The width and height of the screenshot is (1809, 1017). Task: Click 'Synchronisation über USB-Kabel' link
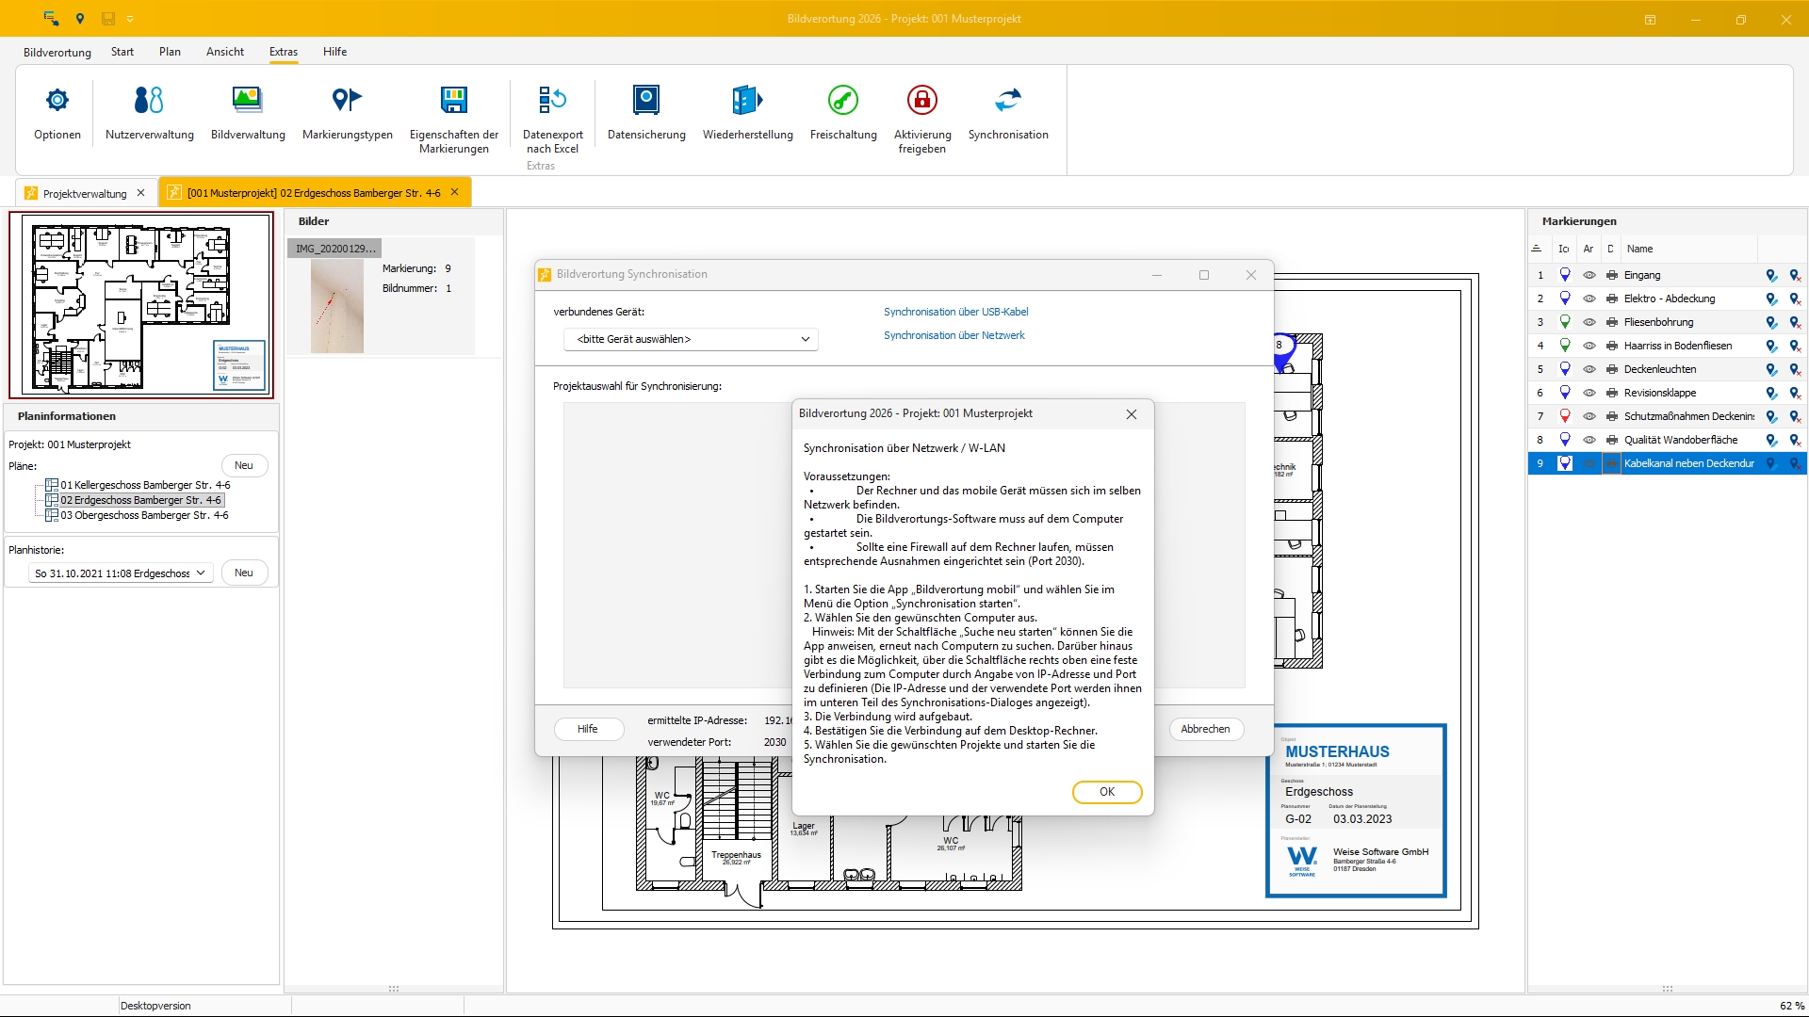[x=955, y=312]
